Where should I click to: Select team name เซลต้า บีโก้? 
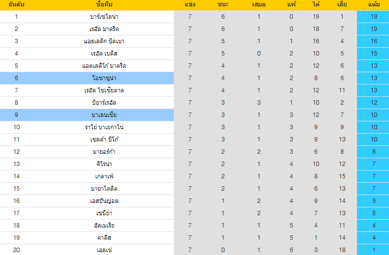click(104, 140)
